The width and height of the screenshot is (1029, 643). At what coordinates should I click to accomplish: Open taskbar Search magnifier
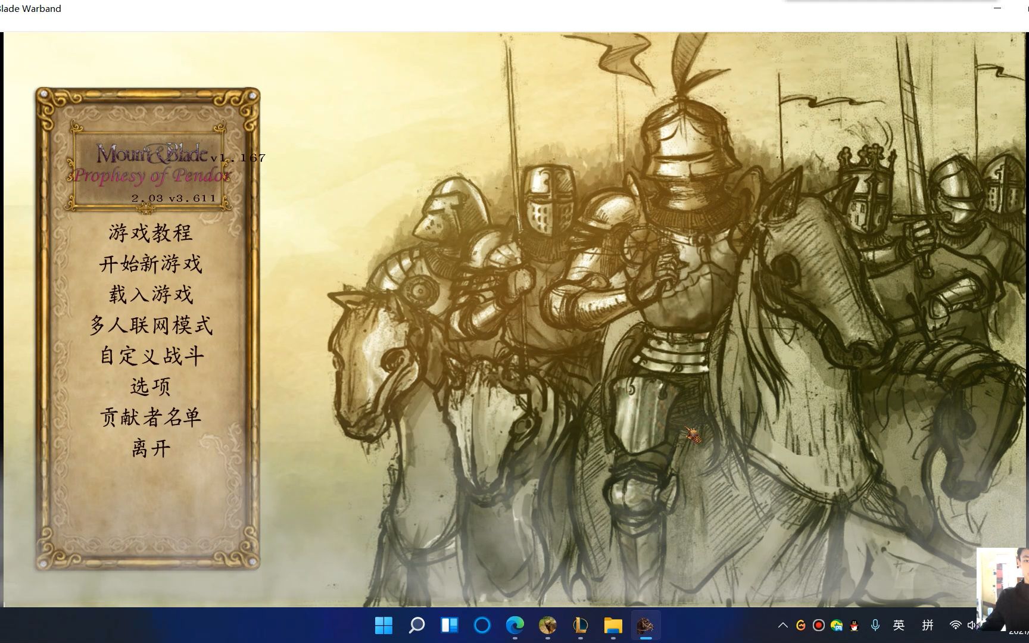click(x=417, y=625)
